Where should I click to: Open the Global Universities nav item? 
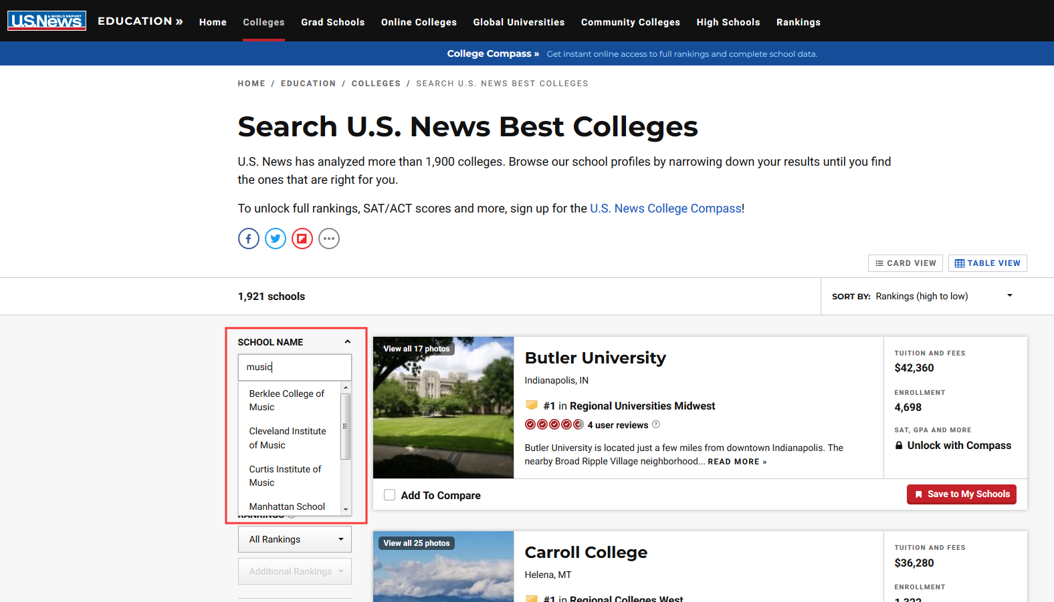click(519, 22)
